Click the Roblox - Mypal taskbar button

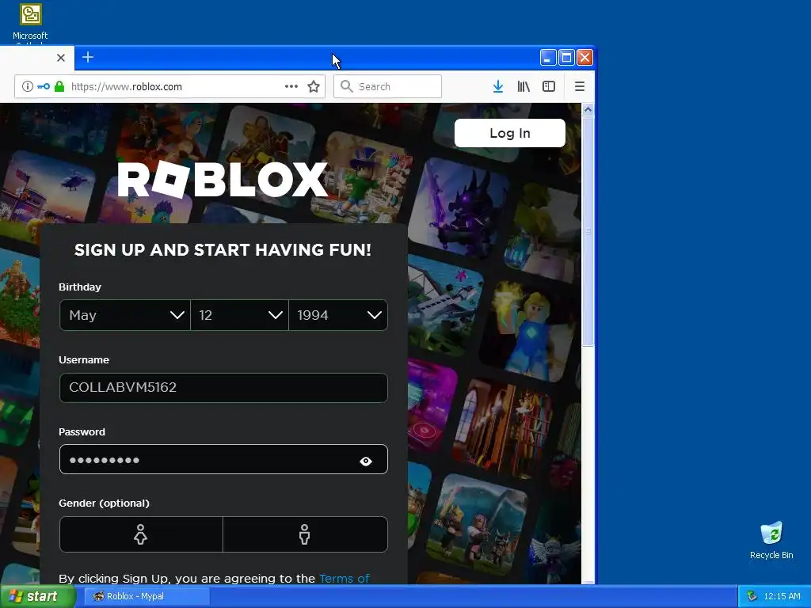(x=147, y=596)
